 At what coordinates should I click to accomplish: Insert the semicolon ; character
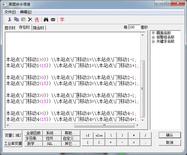tap(146, 142)
